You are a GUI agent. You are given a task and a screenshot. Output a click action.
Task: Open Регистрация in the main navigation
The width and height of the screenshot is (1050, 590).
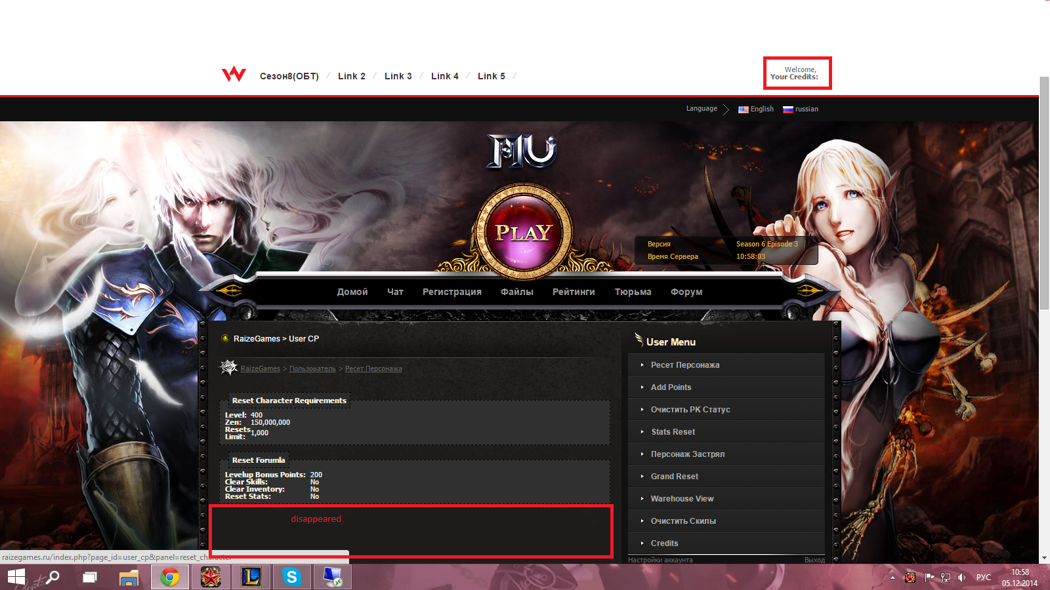[451, 292]
